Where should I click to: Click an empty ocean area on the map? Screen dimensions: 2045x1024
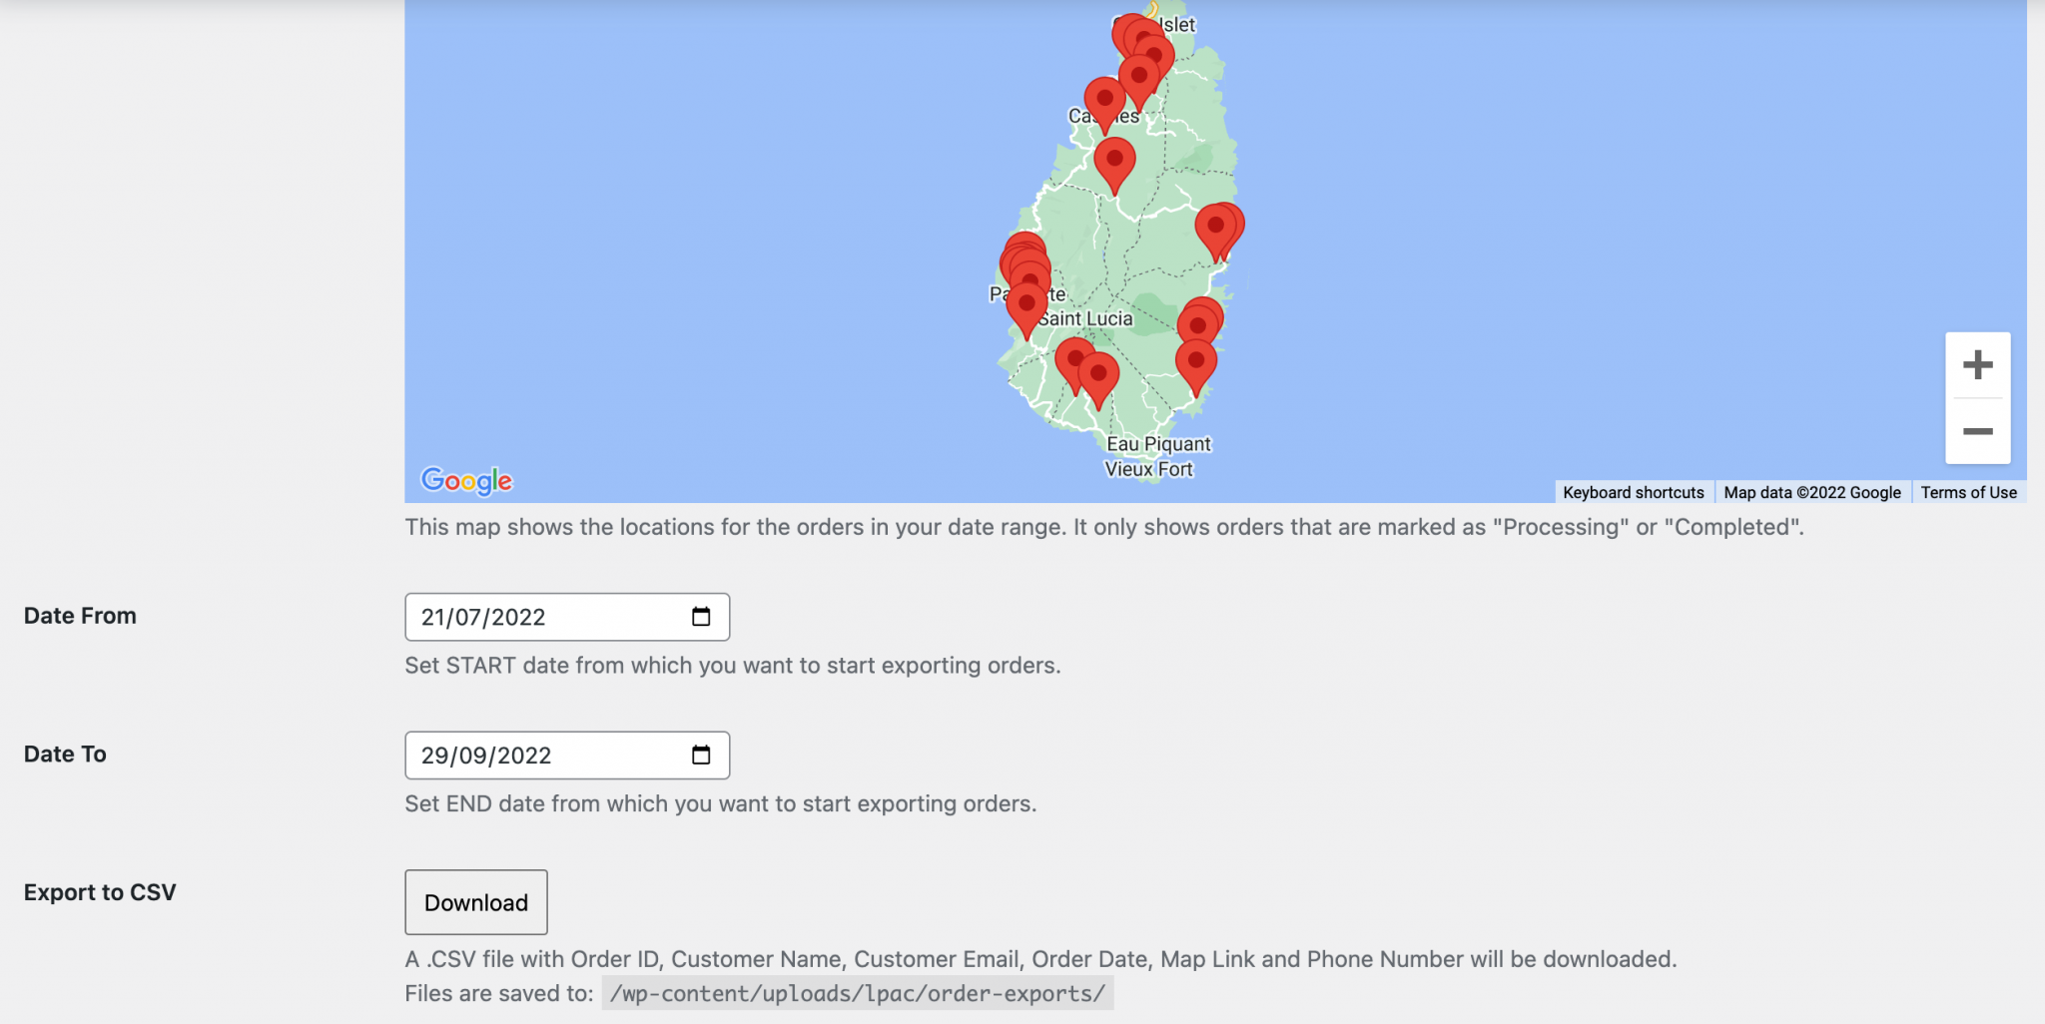(x=699, y=250)
